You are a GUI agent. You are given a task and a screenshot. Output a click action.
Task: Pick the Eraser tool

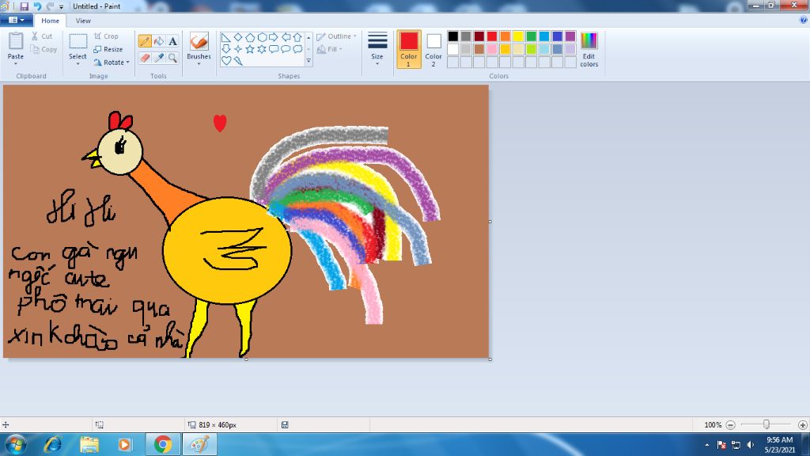point(145,58)
